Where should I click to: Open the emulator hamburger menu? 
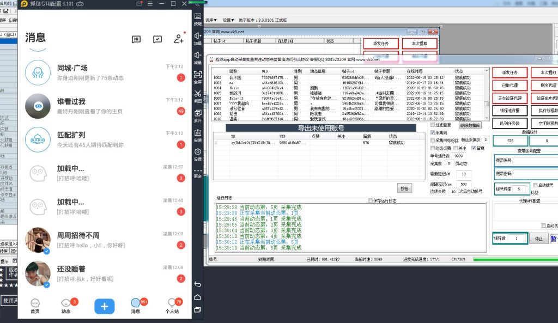tap(150, 4)
